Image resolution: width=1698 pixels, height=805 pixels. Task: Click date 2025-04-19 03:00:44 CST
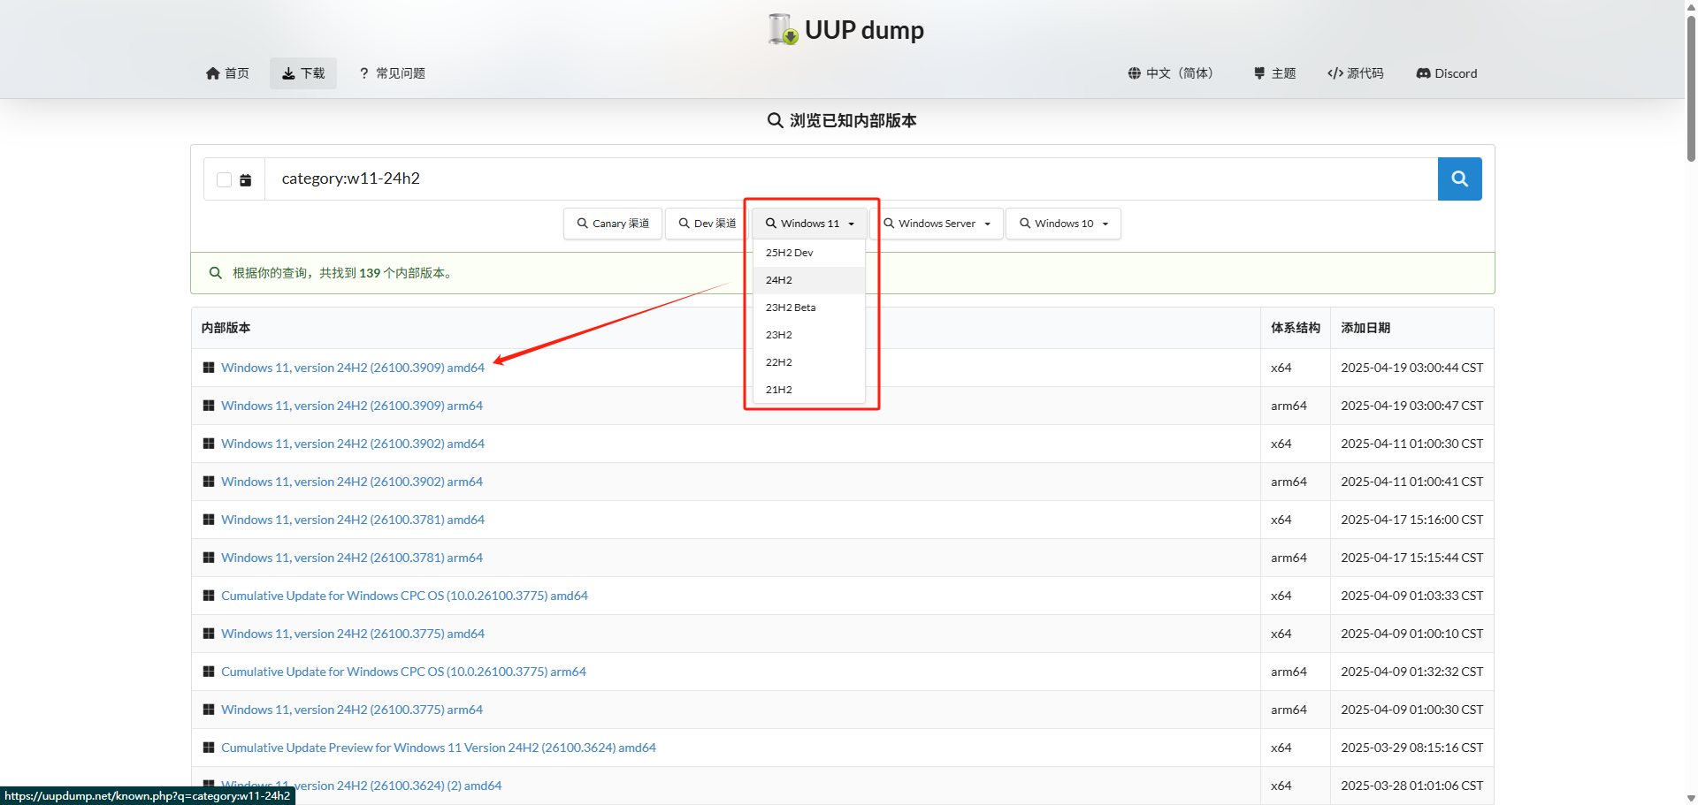pos(1411,368)
